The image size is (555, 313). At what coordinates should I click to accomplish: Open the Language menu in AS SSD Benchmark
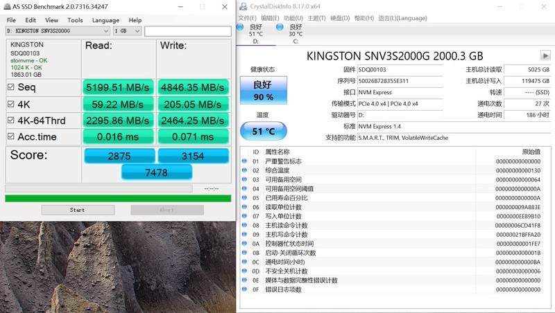pos(105,20)
